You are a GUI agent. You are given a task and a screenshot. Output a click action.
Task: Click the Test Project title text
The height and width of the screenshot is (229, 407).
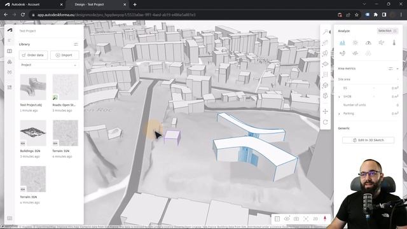[27, 31]
